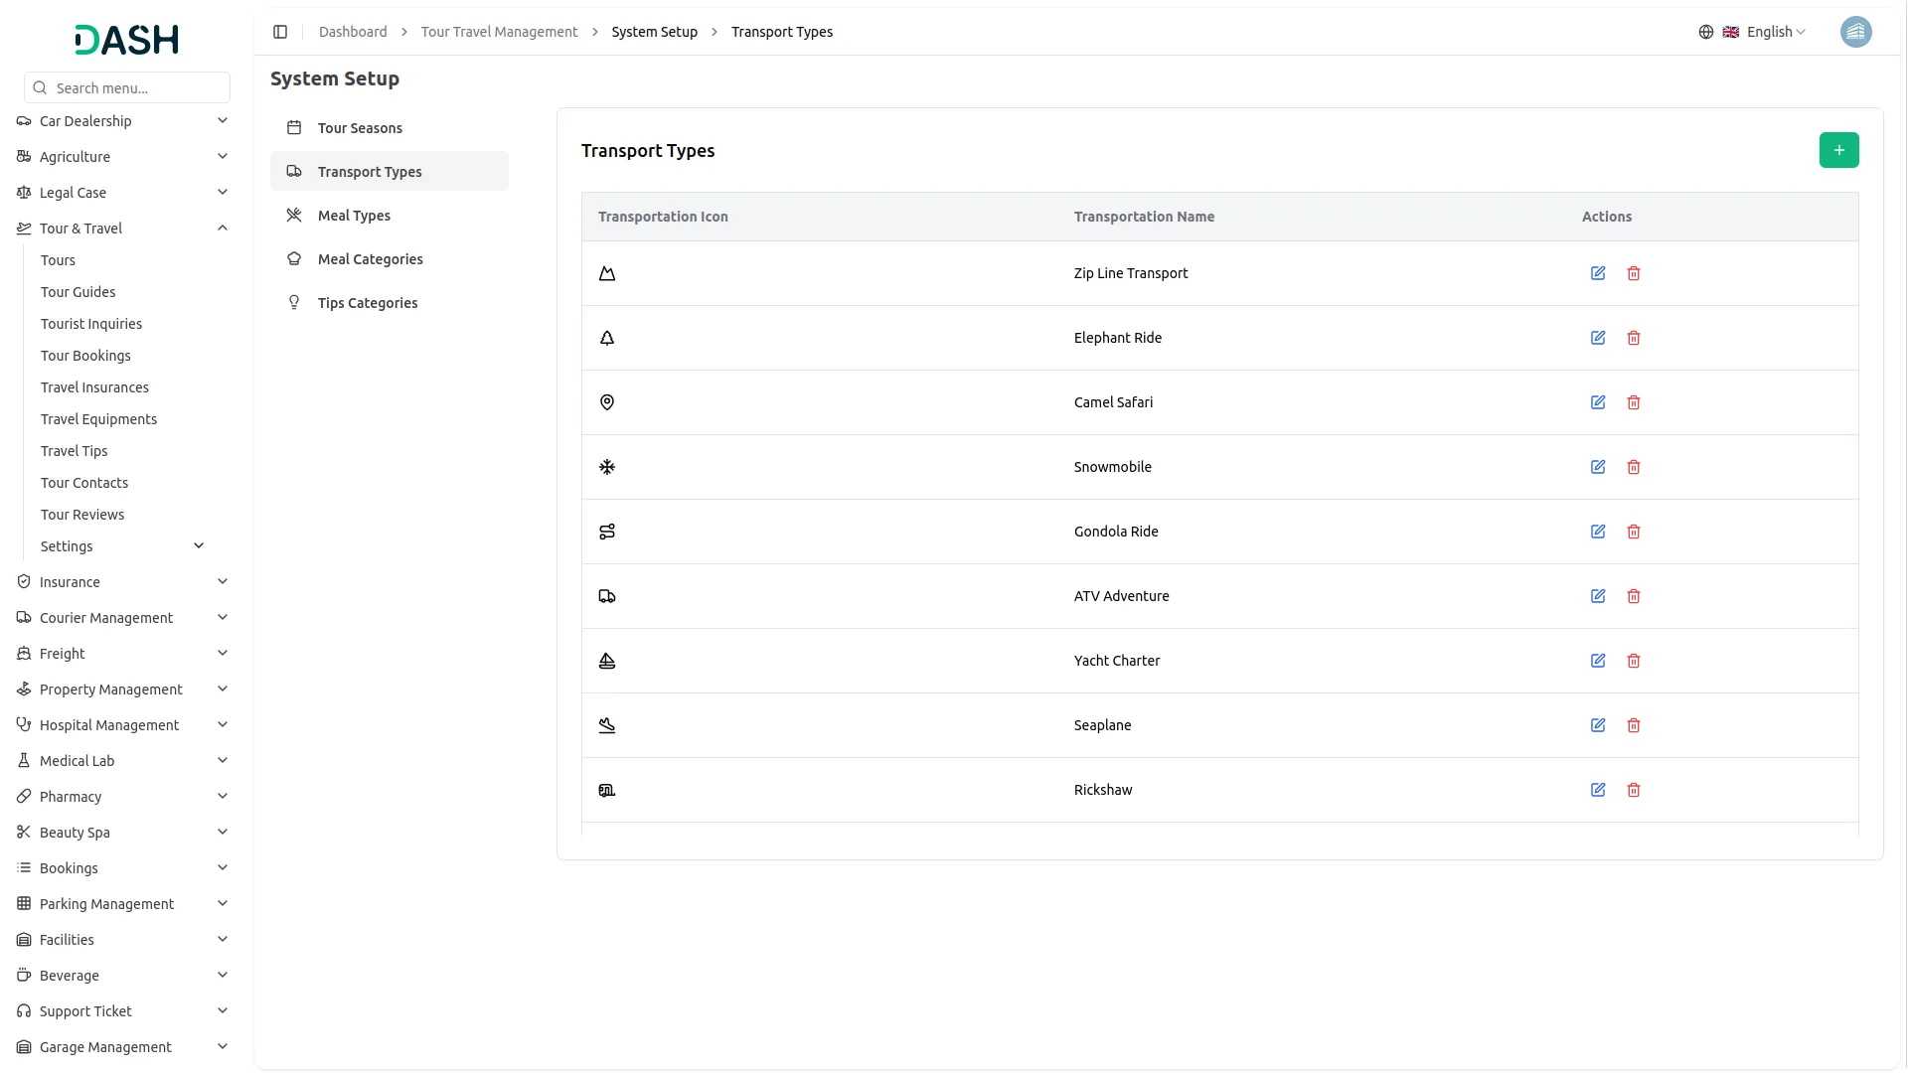Image resolution: width=1908 pixels, height=1073 pixels.
Task: Go to Tour Bookings page
Action: [x=85, y=356]
